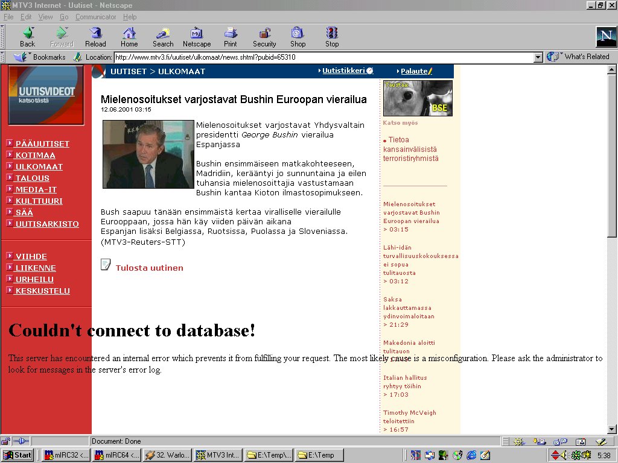Switch to the 32. Warlo... taskbar window

pos(168,456)
